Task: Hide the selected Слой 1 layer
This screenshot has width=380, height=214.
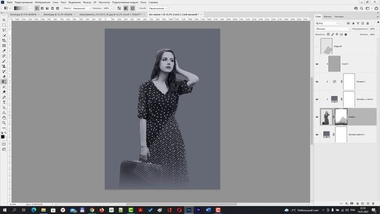Action: click(317, 117)
